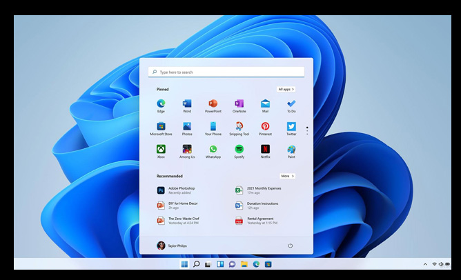The width and height of the screenshot is (461, 280).
Task: Open the OneNote pinned app
Action: point(239,106)
